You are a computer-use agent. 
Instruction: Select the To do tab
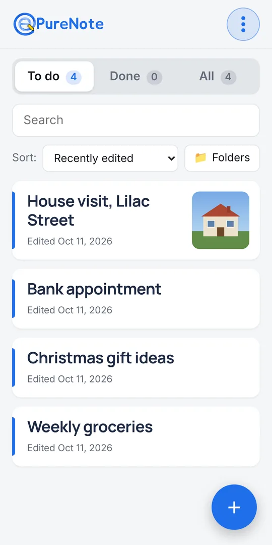54,77
